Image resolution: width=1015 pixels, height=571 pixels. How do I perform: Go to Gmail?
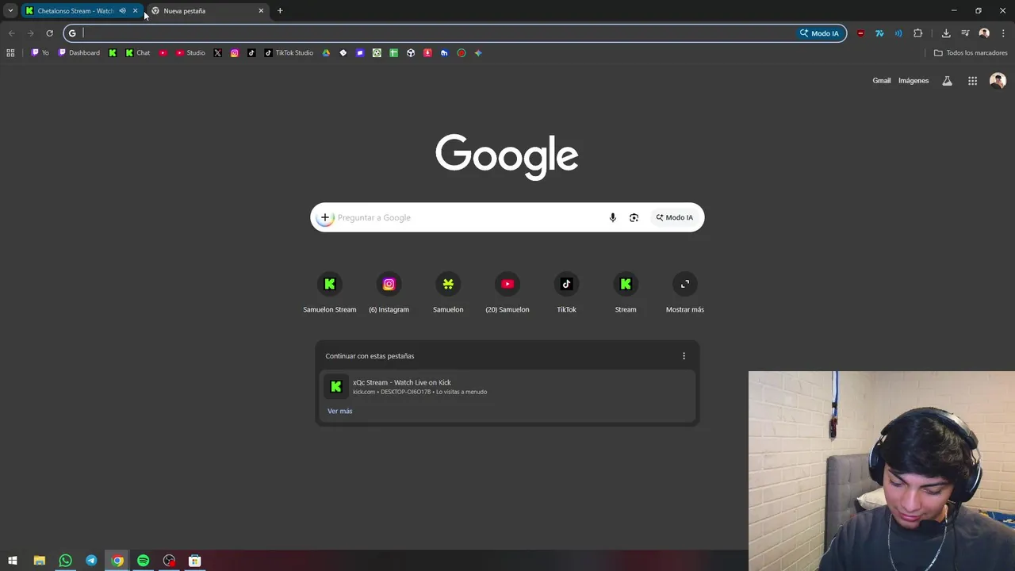tap(882, 81)
